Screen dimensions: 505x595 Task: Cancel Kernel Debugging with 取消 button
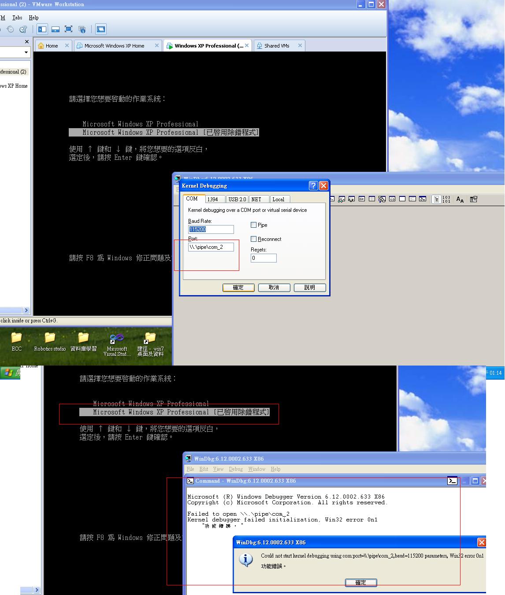point(274,288)
